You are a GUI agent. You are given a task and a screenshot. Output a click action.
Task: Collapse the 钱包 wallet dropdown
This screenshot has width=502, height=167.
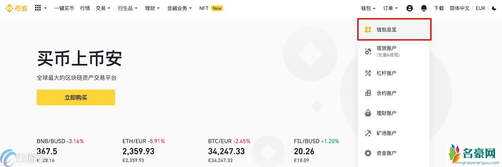coord(368,8)
